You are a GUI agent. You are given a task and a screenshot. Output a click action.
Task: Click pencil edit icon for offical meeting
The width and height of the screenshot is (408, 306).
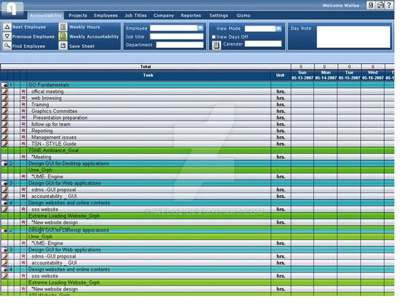tap(5, 92)
